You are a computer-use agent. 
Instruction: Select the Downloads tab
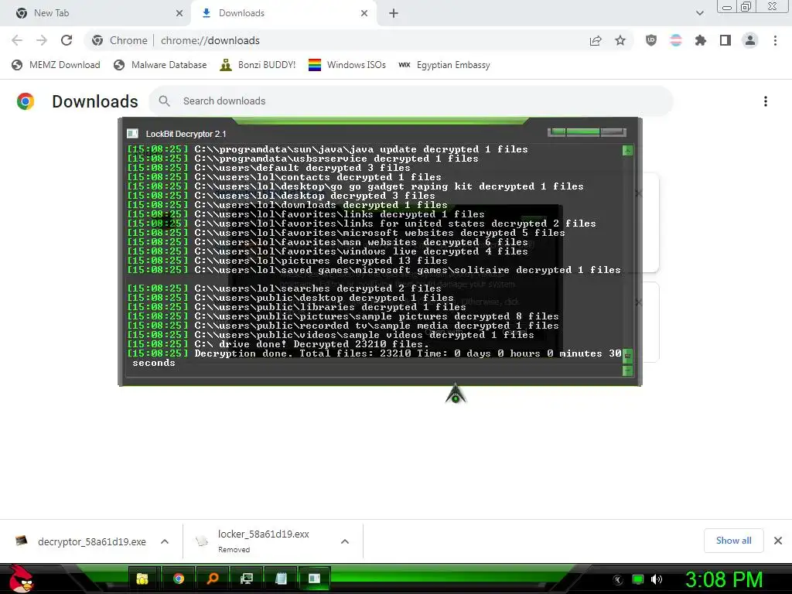coord(283,13)
